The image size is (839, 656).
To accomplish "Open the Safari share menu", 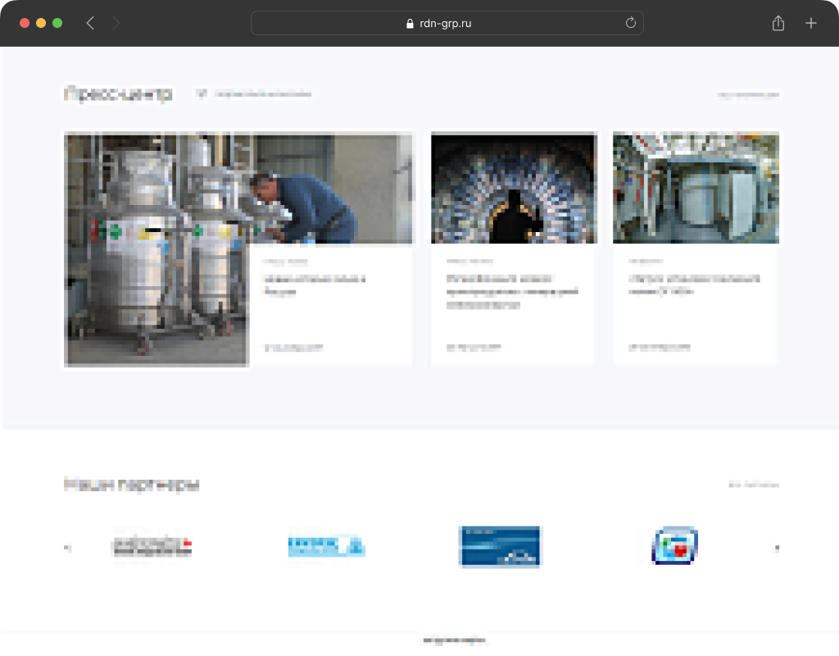I will click(x=778, y=24).
